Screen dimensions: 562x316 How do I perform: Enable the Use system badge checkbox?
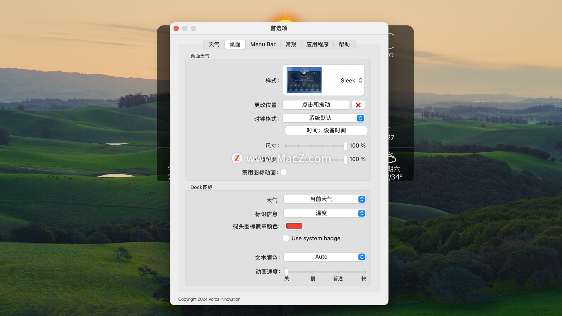point(286,238)
